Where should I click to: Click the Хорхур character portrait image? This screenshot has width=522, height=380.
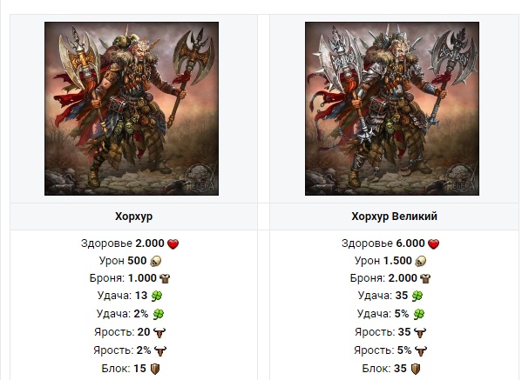click(132, 109)
